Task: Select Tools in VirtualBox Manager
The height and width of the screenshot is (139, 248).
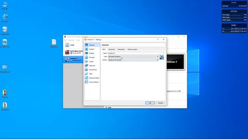Action: 73,45
